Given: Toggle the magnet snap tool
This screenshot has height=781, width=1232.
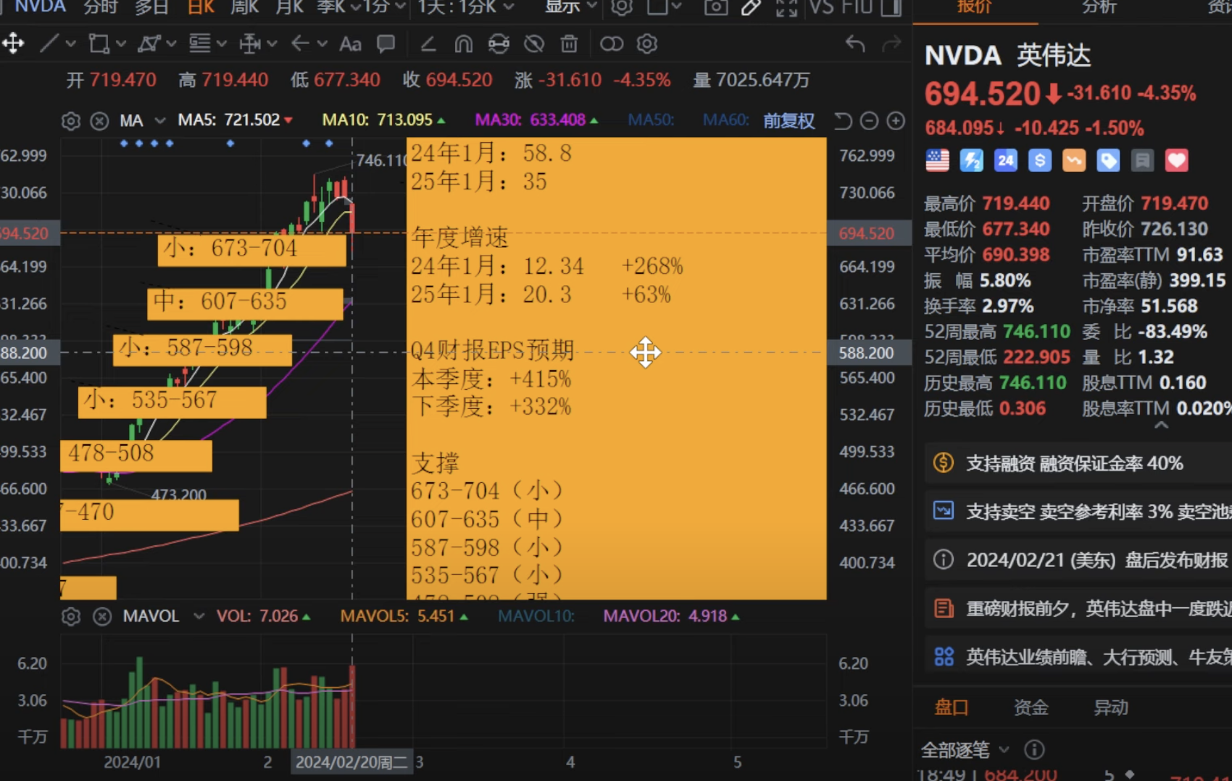Looking at the screenshot, I should pyautogui.click(x=463, y=44).
